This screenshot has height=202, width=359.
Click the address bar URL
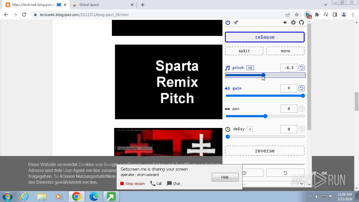[x=84, y=15]
